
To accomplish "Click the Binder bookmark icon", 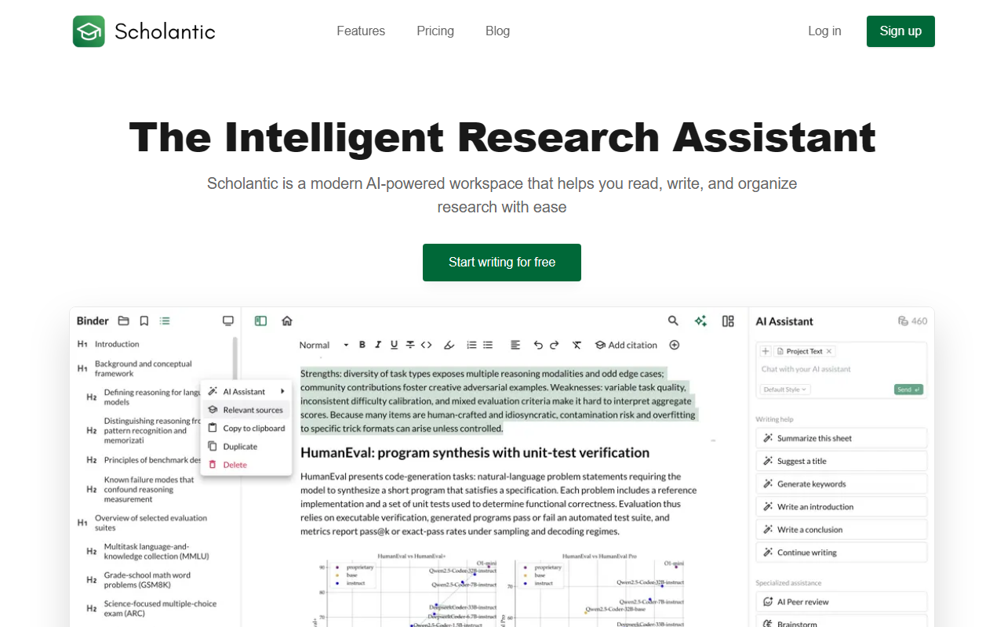I will point(144,321).
